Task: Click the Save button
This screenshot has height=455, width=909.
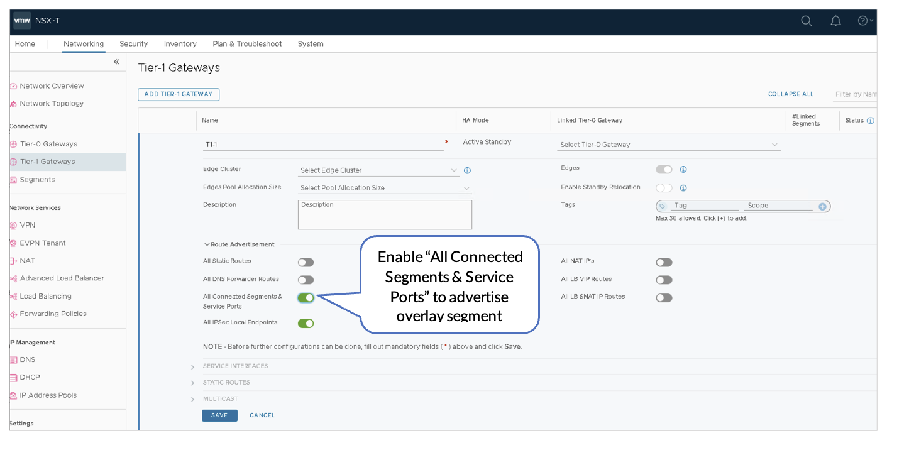Action: 219,415
